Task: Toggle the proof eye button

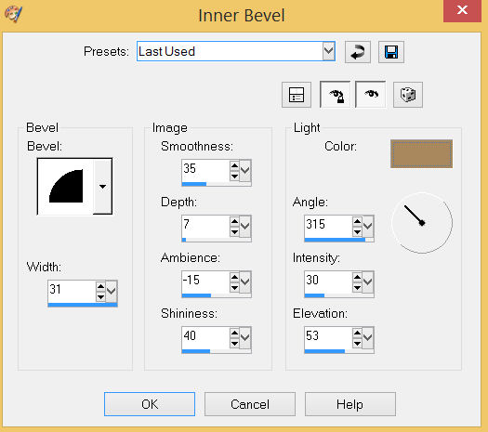Action: click(x=370, y=95)
